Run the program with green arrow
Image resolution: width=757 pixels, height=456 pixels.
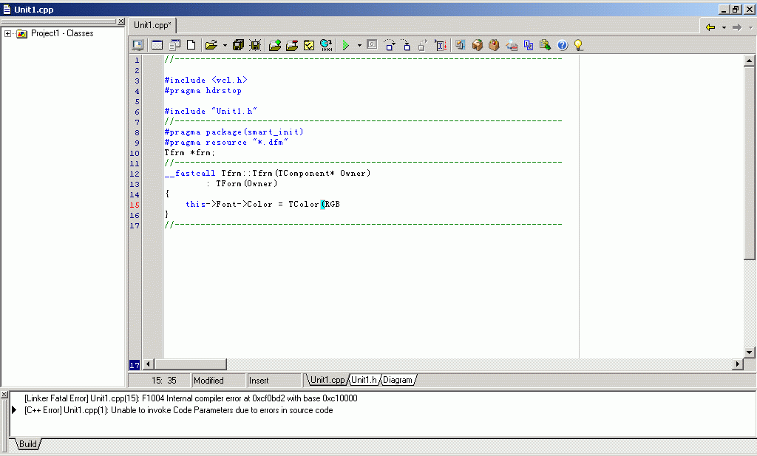[x=346, y=45]
